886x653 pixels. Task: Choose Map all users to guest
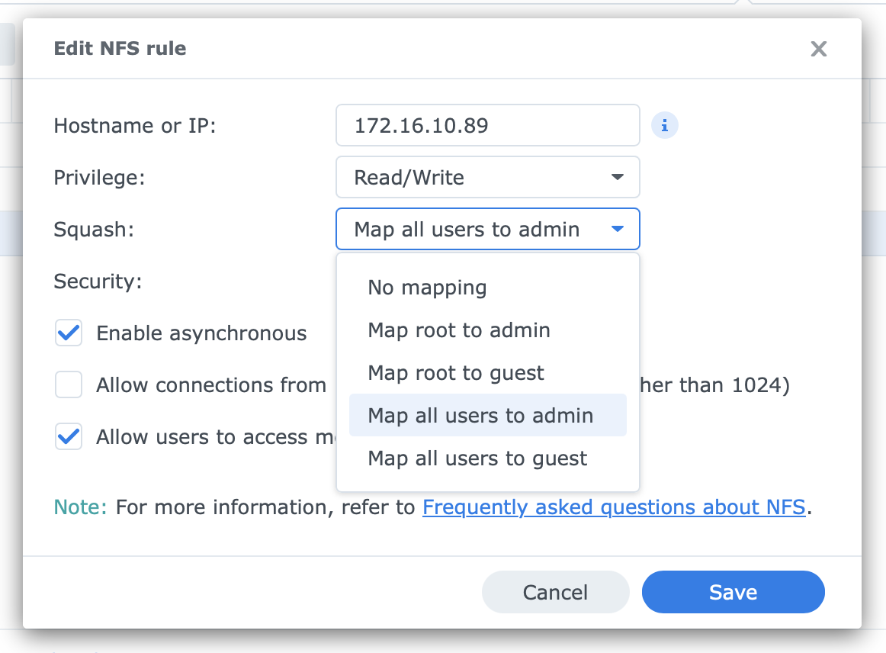point(477,458)
